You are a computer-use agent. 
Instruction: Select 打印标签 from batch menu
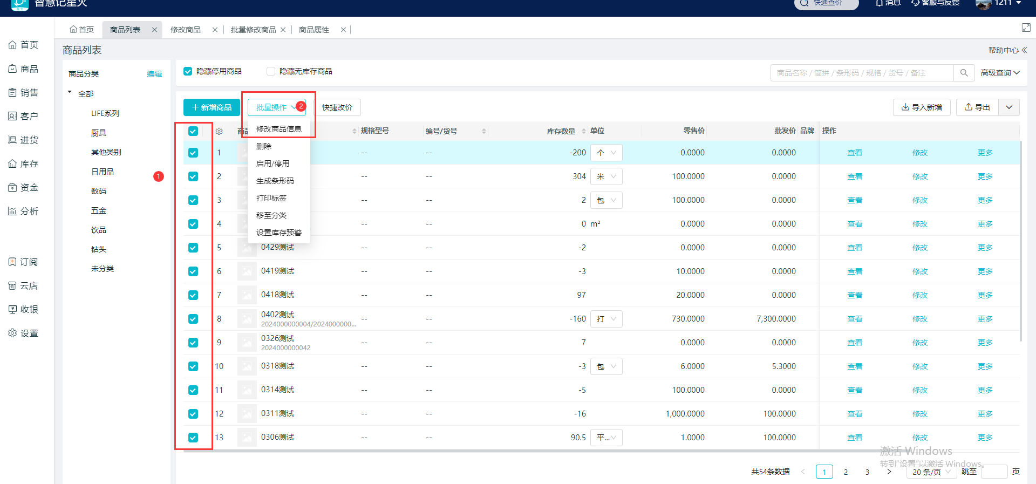279,198
